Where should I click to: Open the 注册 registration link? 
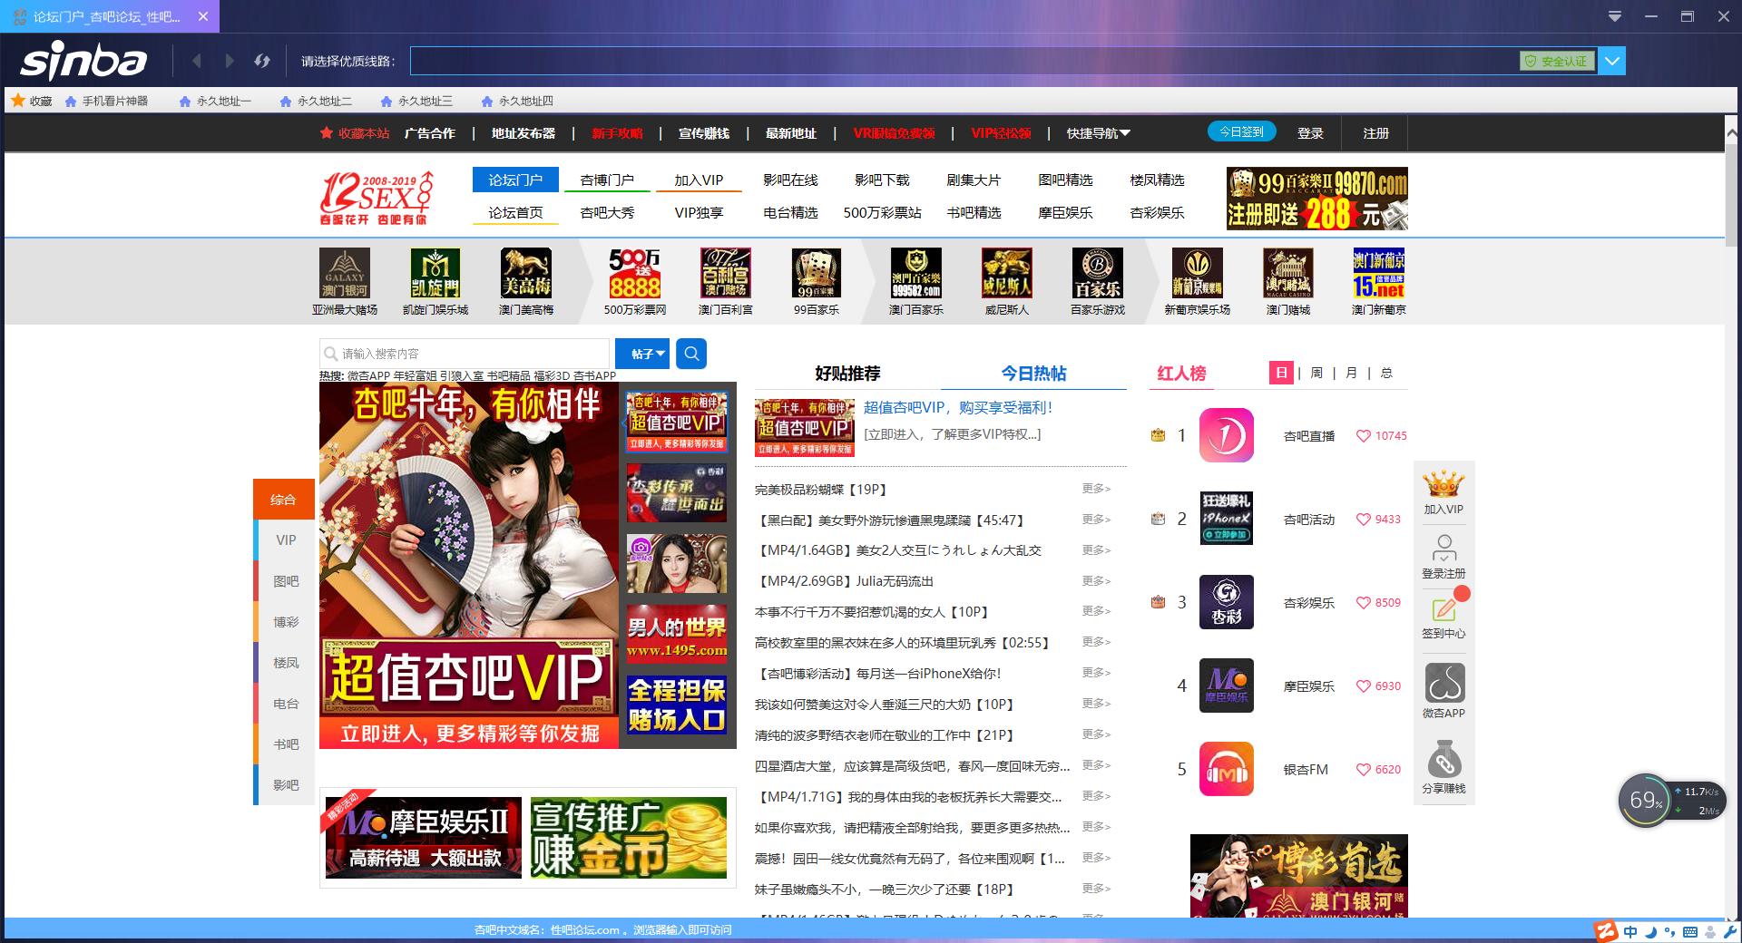pyautogui.click(x=1375, y=133)
